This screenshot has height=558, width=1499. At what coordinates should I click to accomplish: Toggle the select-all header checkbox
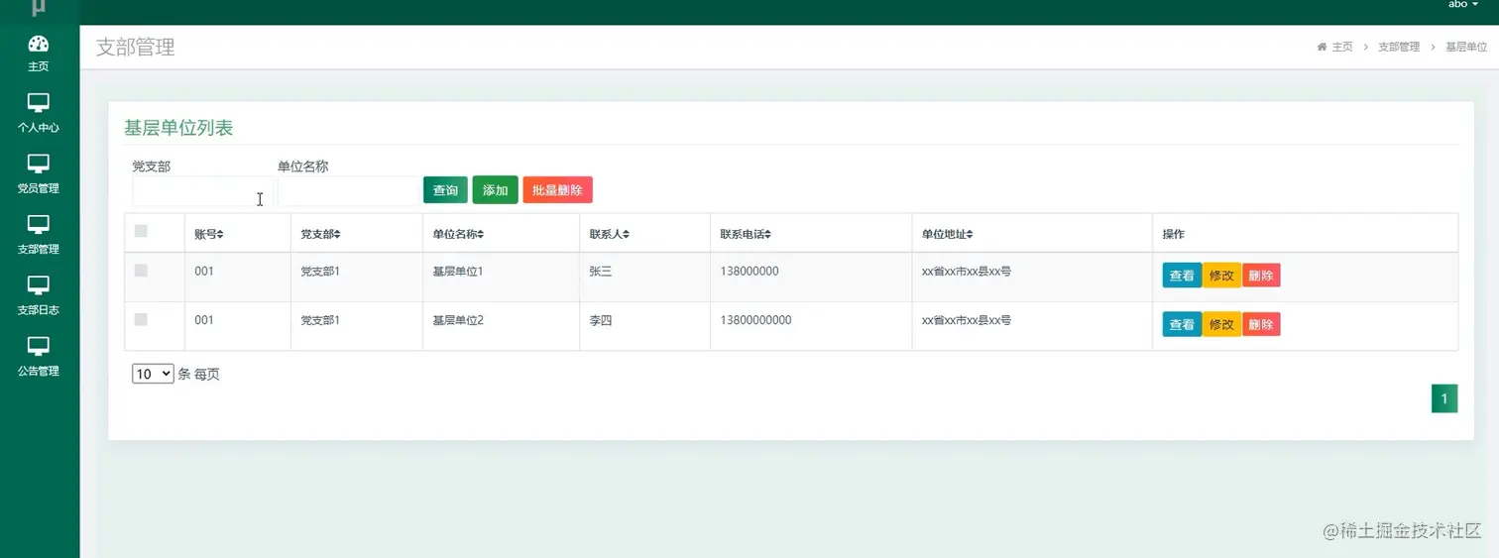[141, 231]
